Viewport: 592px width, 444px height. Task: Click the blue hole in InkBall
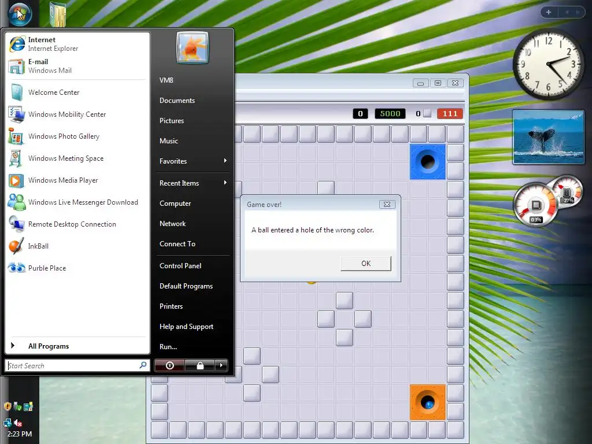tap(428, 162)
